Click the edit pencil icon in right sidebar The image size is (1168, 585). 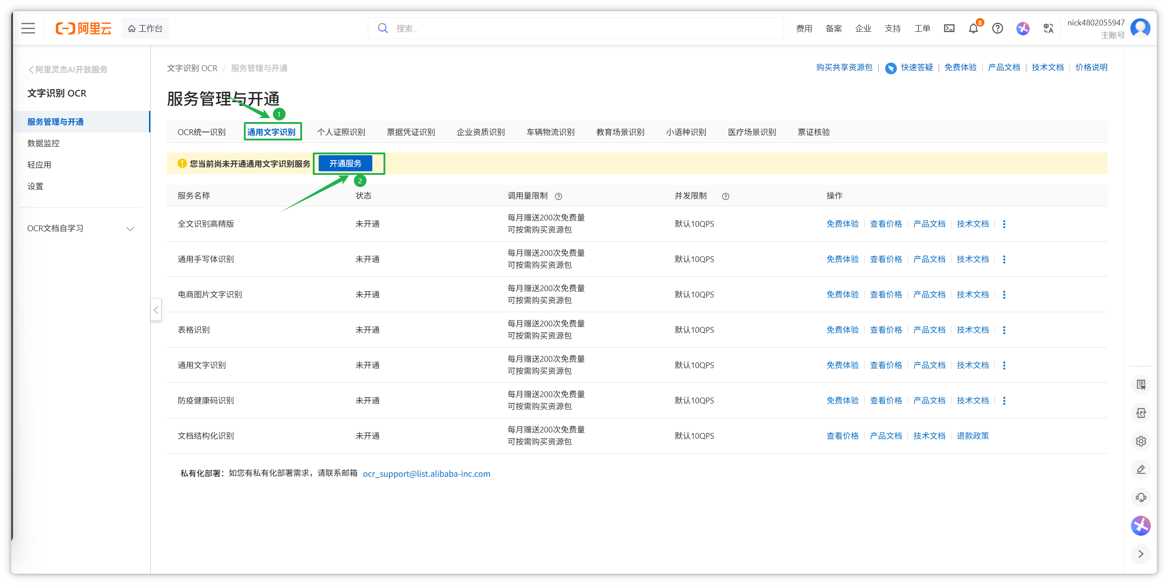pos(1141,469)
